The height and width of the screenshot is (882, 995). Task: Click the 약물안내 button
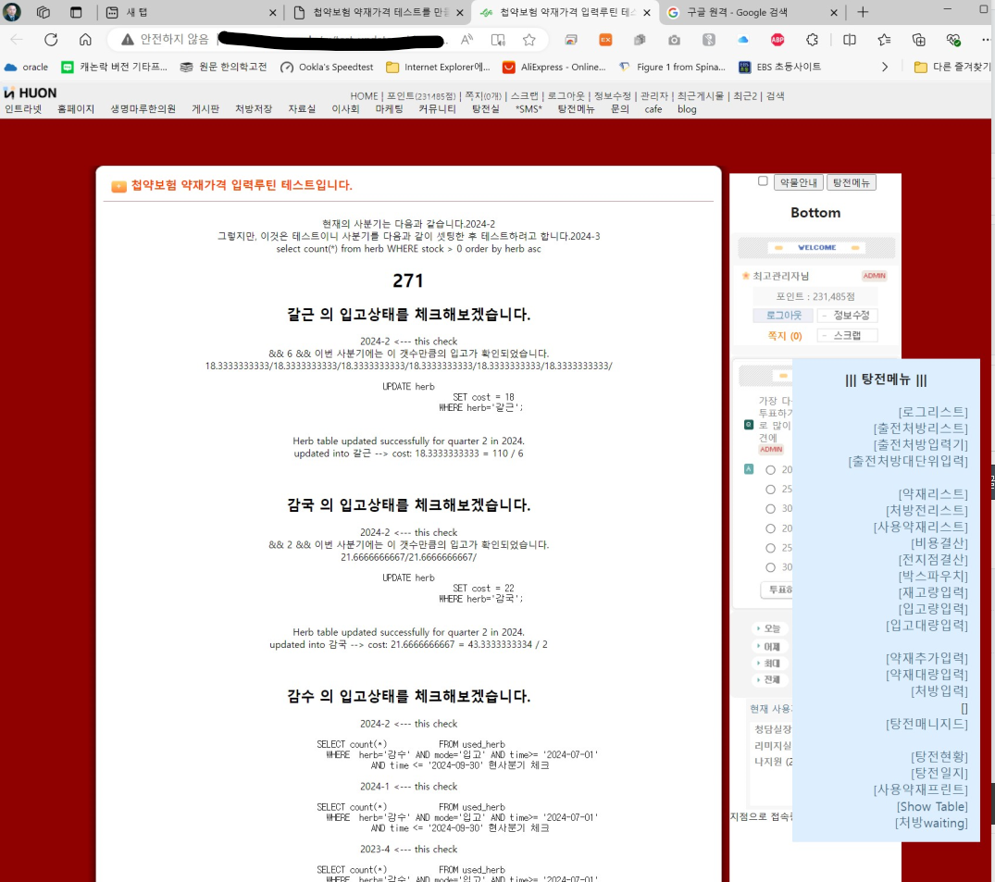coord(798,182)
